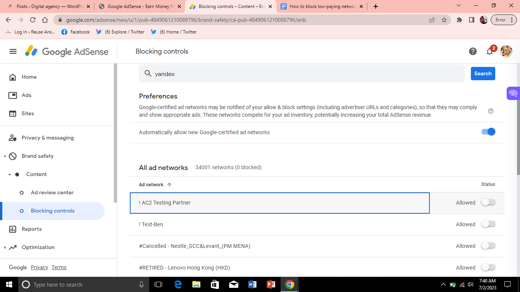Screen dimensions: 520x292
Task: Open the Windows Start menu
Action: [x=9, y=284]
